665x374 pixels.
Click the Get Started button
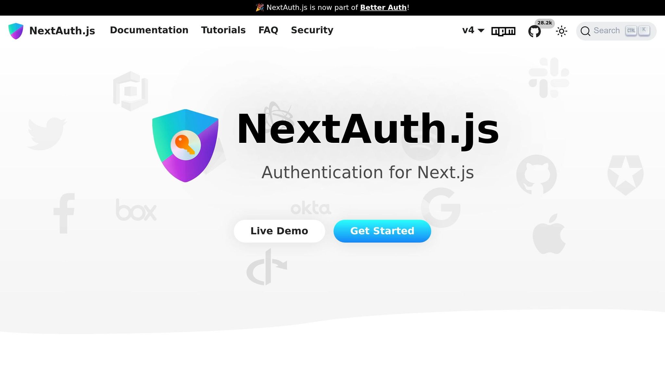(x=382, y=231)
